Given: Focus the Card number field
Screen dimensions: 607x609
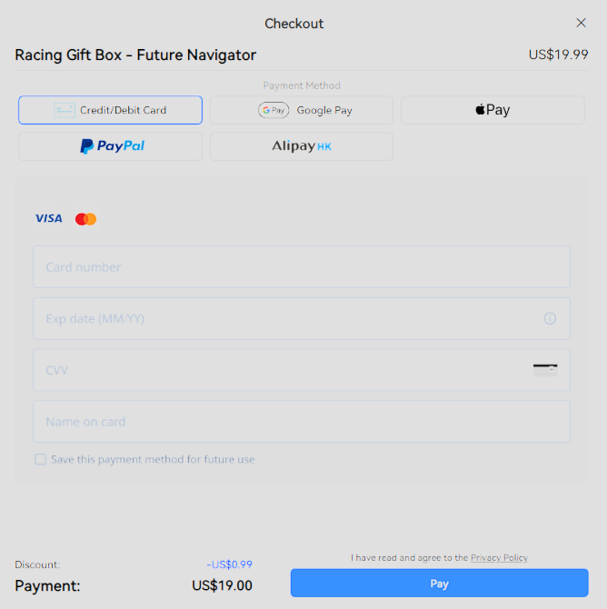Looking at the screenshot, I should (x=302, y=267).
